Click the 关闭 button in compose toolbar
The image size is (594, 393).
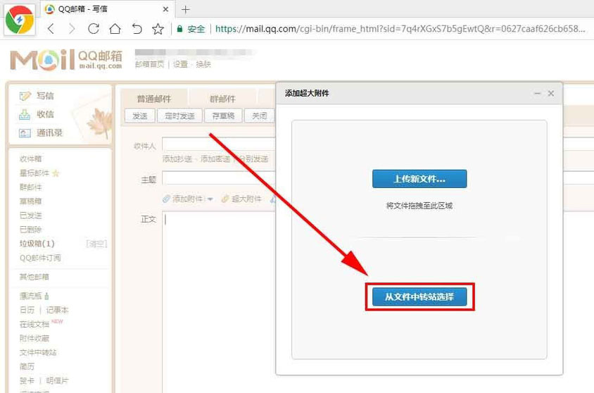tap(260, 116)
